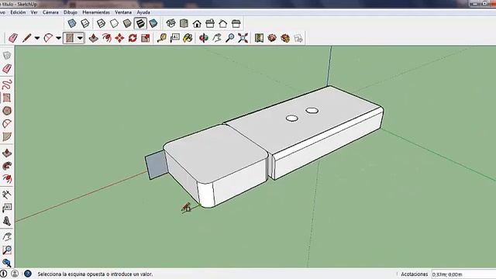Select Push/Pull in left sidebar
The width and height of the screenshot is (496, 279).
(7, 153)
